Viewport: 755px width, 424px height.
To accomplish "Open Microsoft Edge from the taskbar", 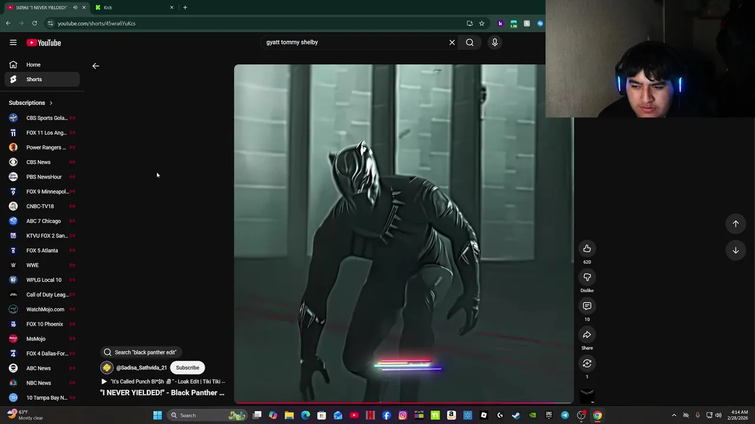I will point(306,415).
